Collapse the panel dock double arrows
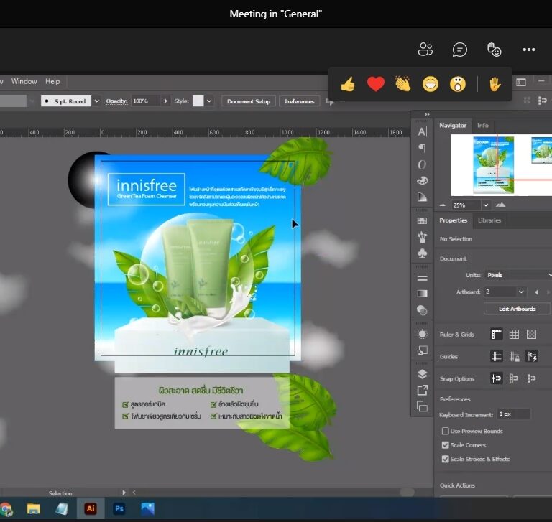Screen dimensions: 552x522 click(x=427, y=114)
